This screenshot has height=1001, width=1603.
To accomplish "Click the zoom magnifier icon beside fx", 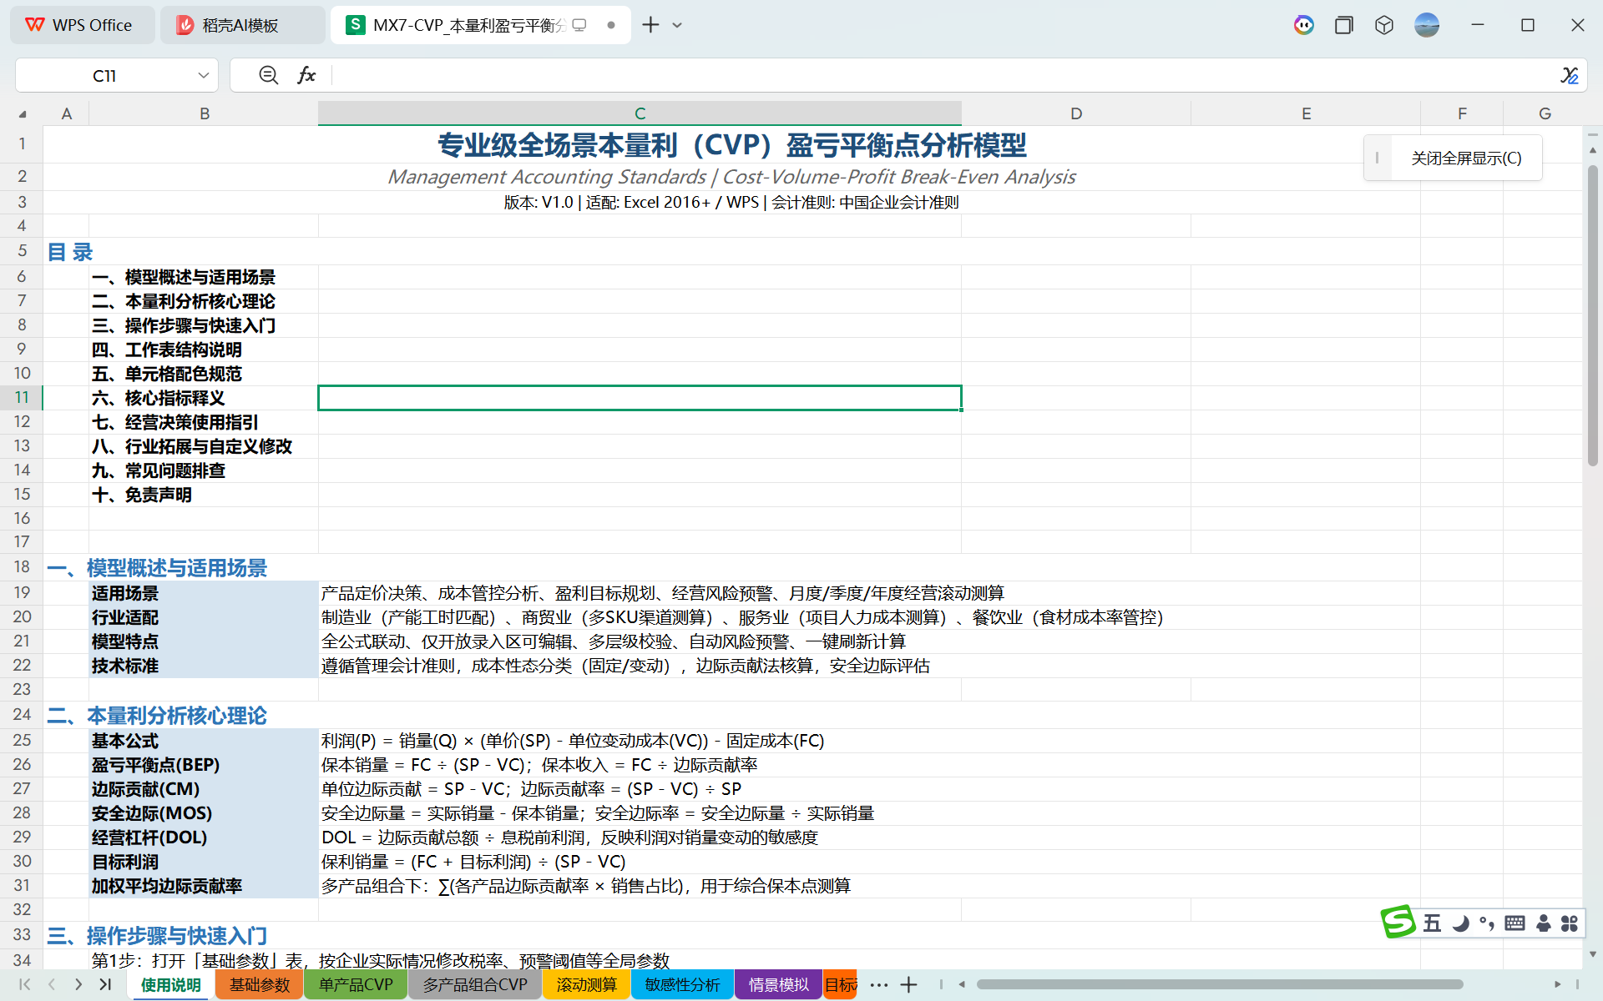I will point(268,75).
